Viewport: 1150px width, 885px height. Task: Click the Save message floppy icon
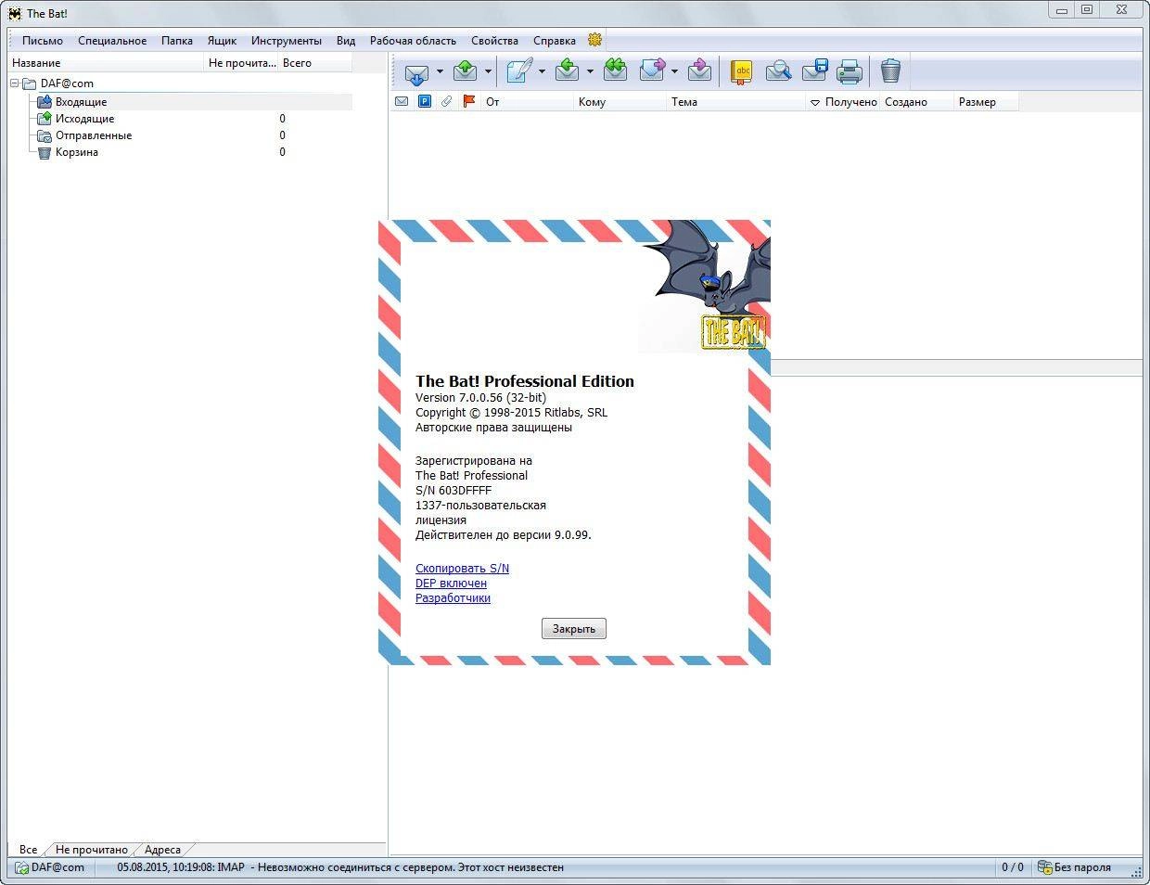point(814,71)
